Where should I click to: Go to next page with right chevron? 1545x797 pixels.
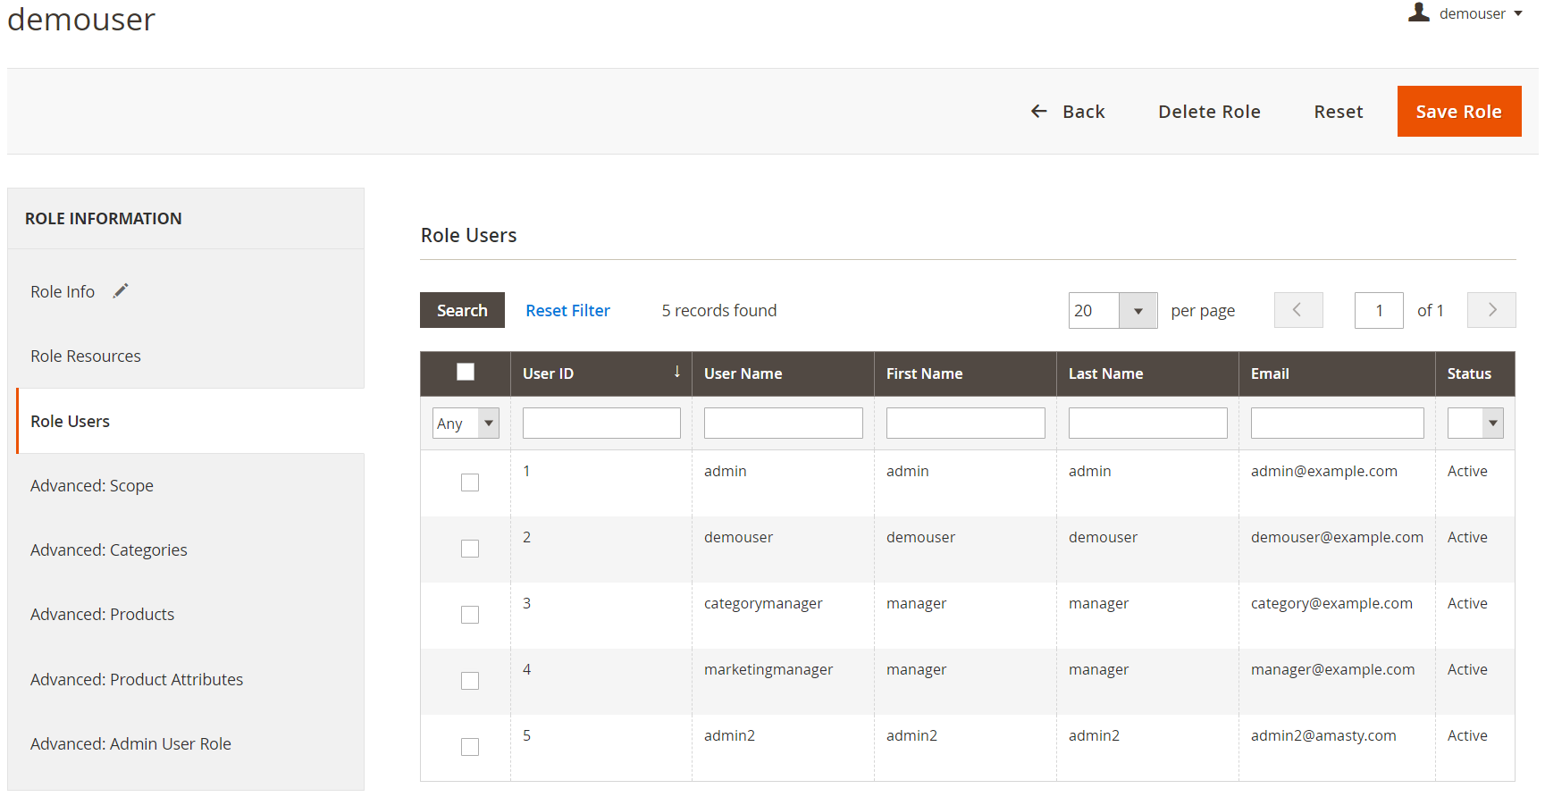click(1491, 310)
